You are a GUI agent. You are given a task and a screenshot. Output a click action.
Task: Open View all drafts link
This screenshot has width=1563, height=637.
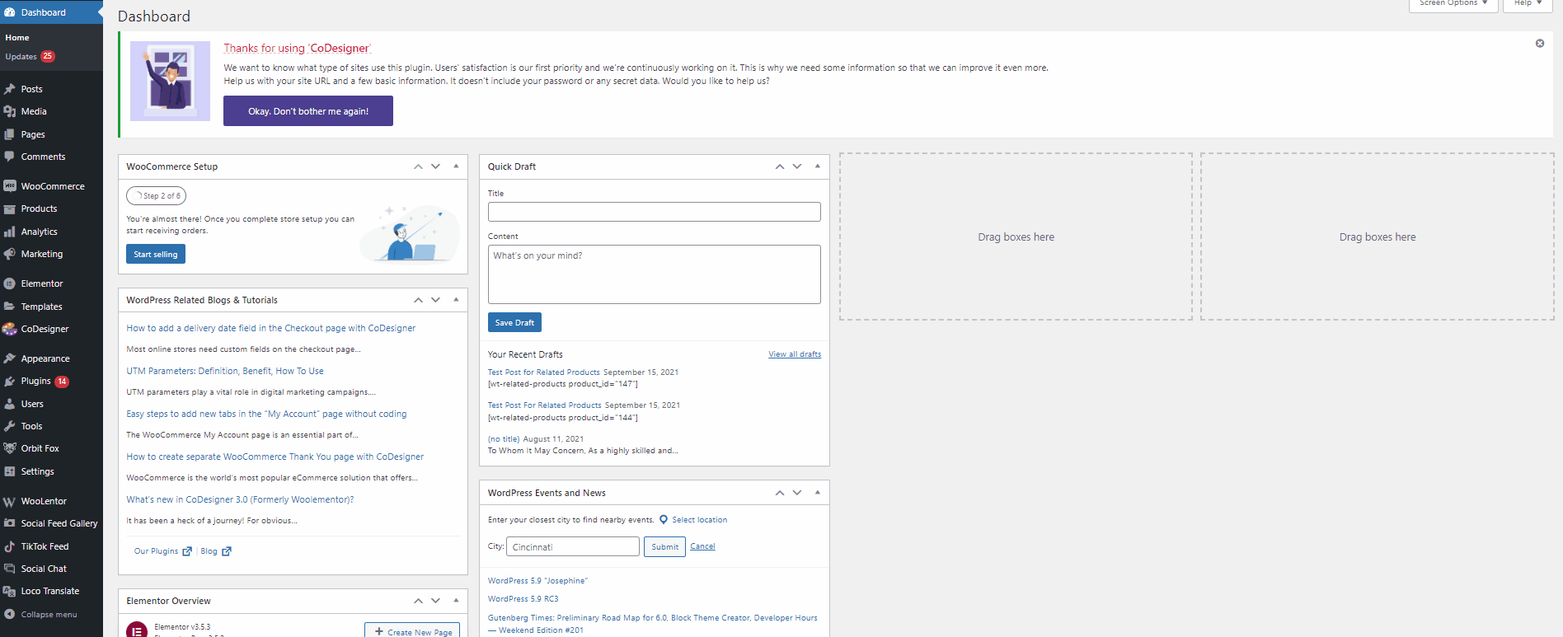[795, 354]
